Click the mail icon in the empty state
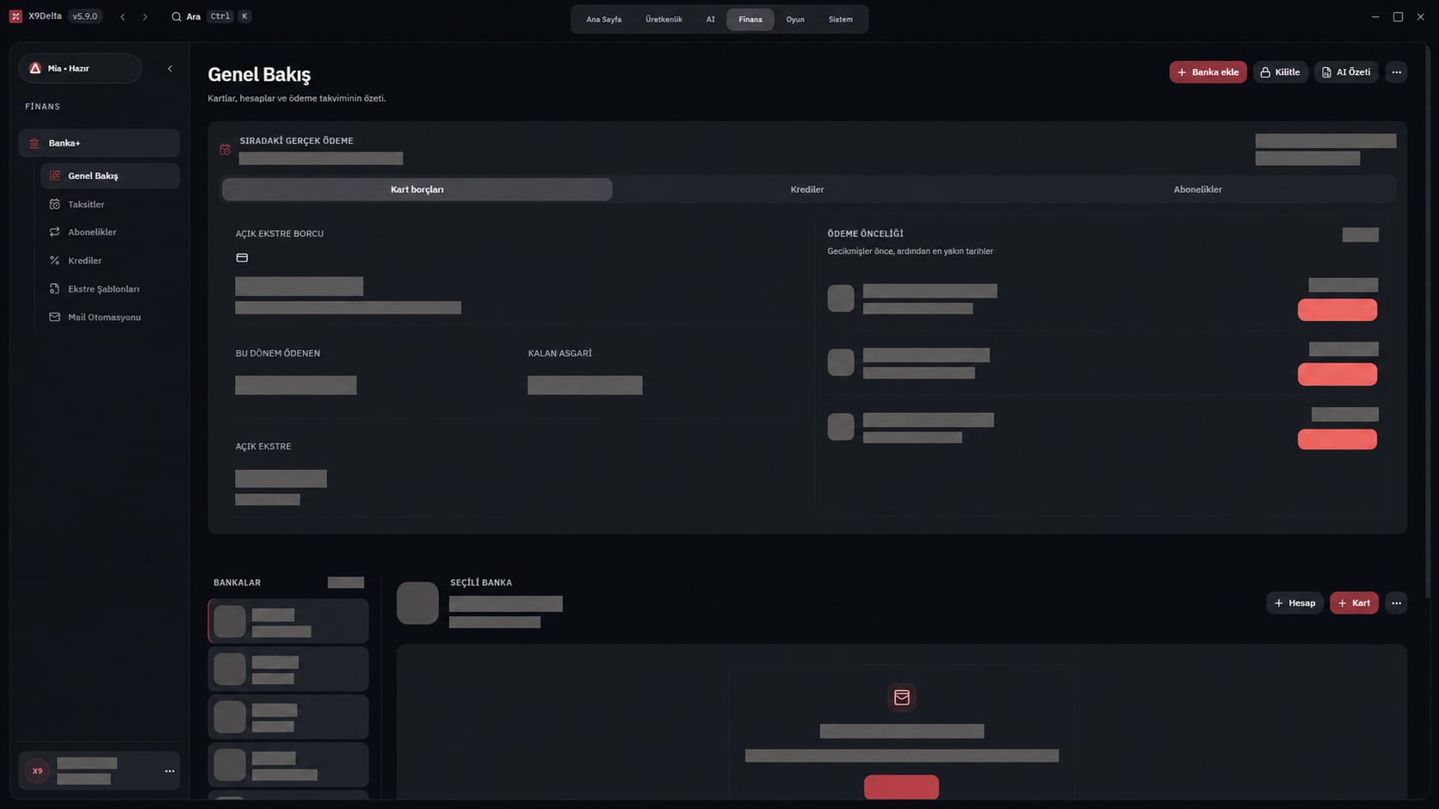This screenshot has height=809, width=1439. tap(902, 697)
